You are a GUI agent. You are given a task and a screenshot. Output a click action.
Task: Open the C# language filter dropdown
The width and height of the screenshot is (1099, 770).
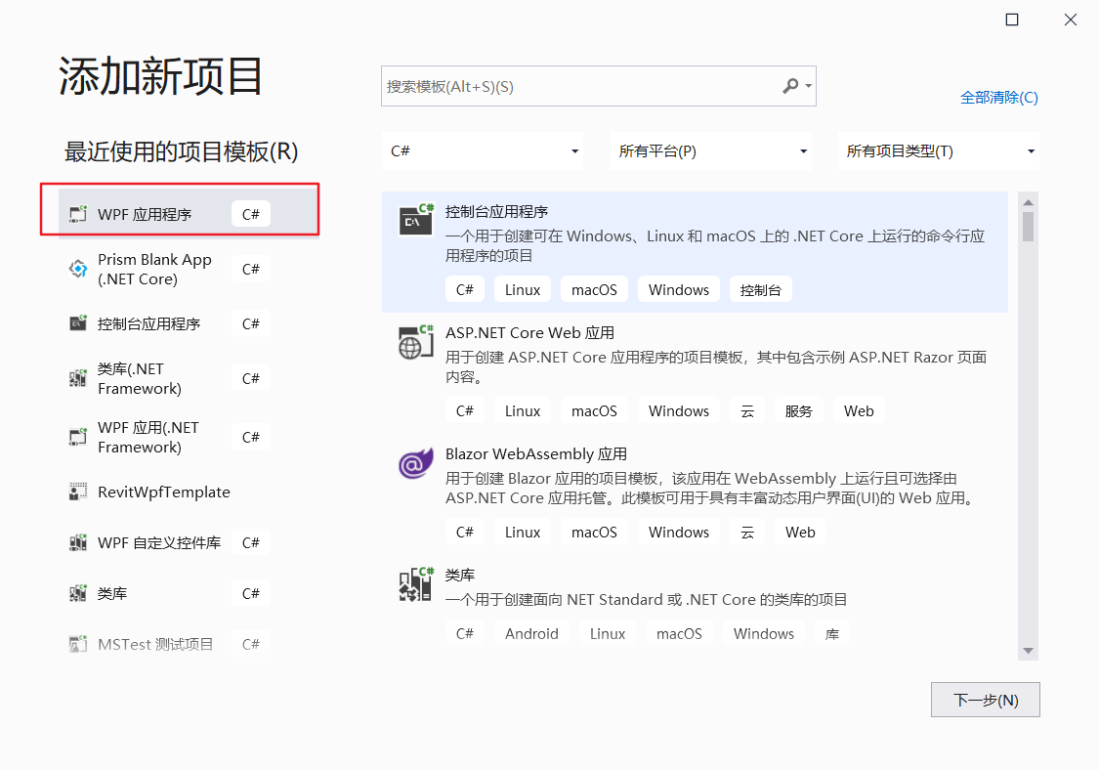coord(484,150)
